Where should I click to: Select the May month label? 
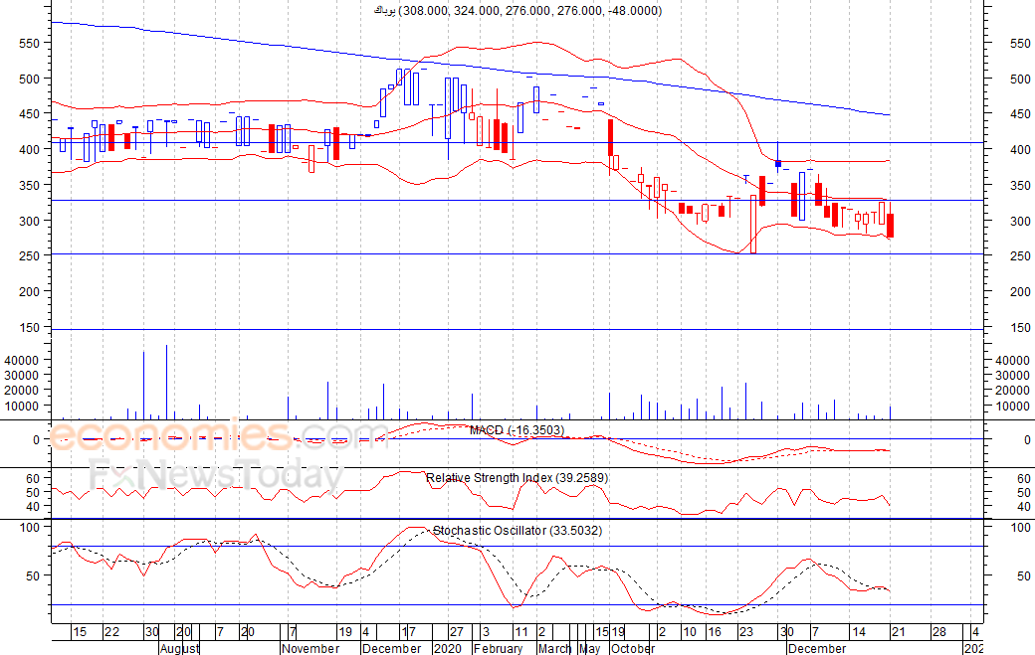(x=589, y=649)
